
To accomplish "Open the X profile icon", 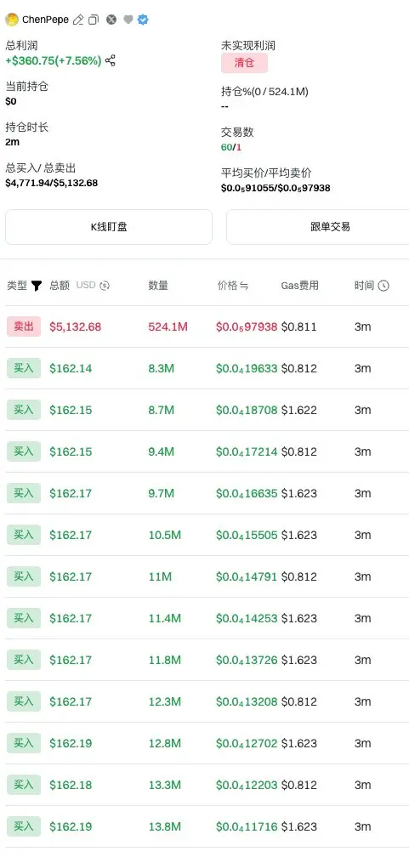I will tap(111, 20).
